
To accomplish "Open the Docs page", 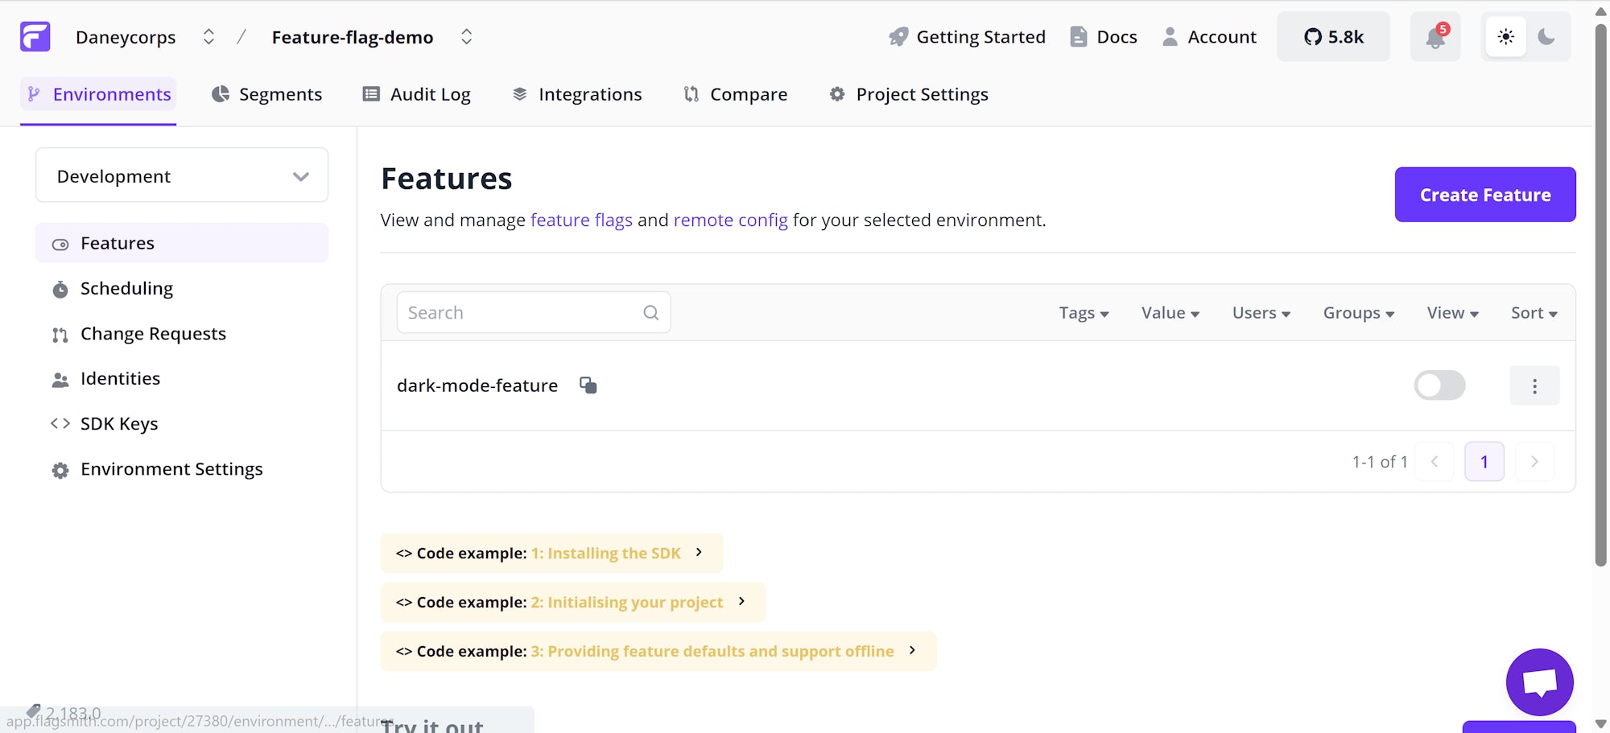I will pos(1102,36).
